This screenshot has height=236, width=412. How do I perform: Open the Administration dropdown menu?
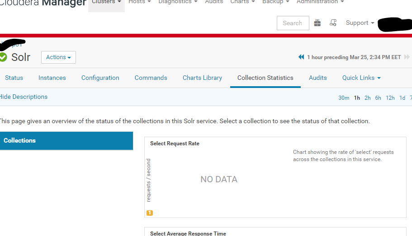320,2
